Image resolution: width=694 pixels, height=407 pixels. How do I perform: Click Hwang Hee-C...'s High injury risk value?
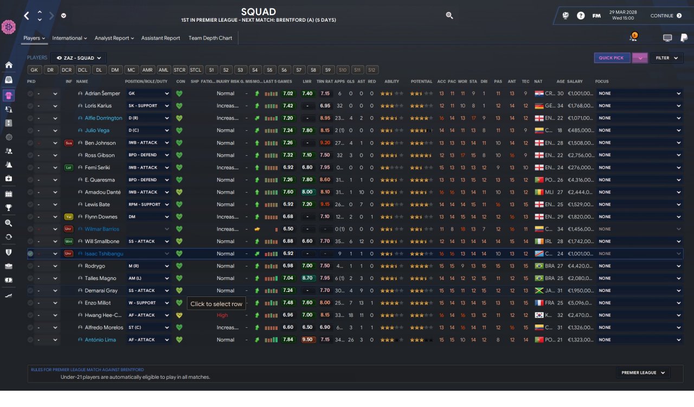click(222, 315)
